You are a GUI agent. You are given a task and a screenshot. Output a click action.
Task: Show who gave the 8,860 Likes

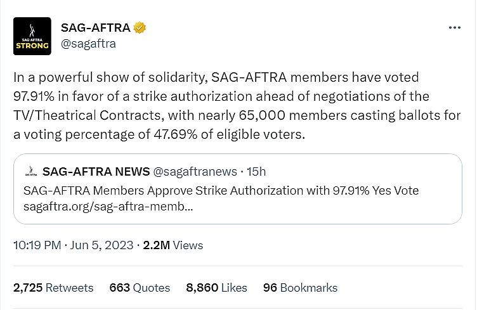pyautogui.click(x=216, y=288)
